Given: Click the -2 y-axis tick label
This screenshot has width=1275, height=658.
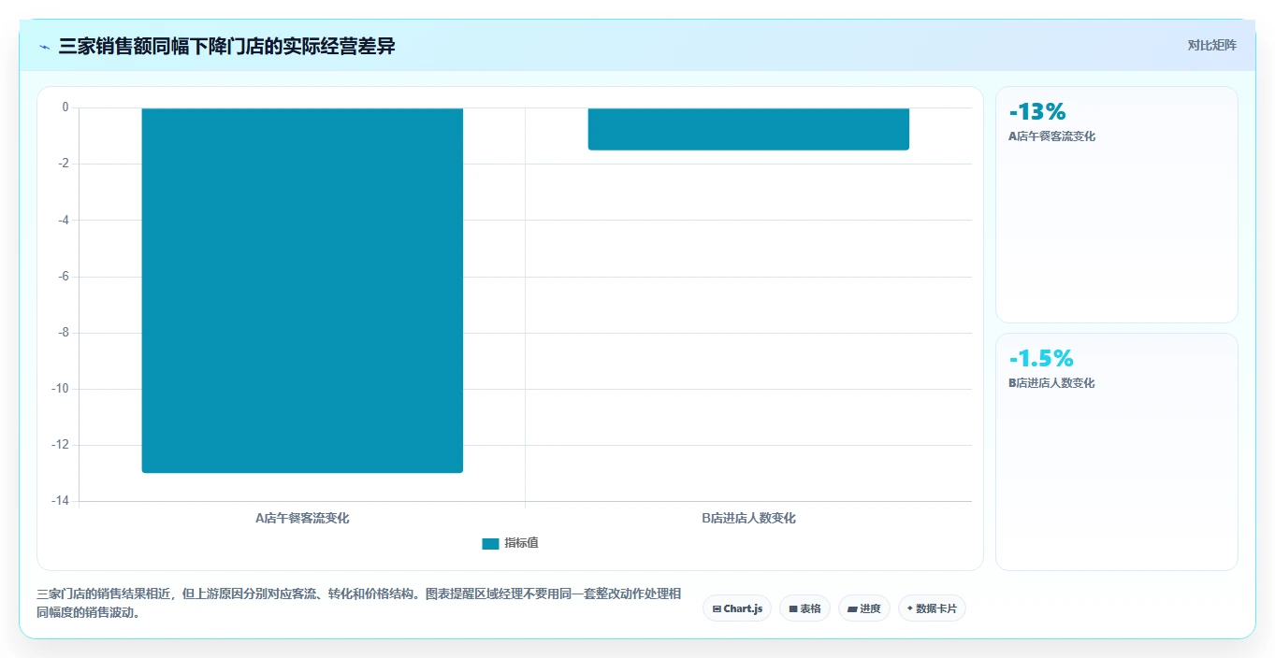Looking at the screenshot, I should pos(62,164).
